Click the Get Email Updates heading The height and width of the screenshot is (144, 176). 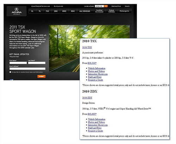point(19,54)
